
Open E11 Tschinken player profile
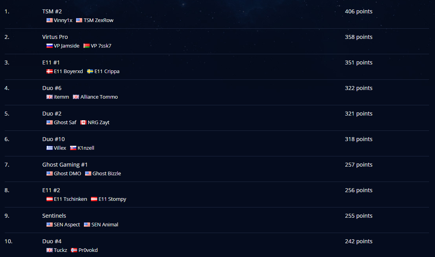point(70,199)
